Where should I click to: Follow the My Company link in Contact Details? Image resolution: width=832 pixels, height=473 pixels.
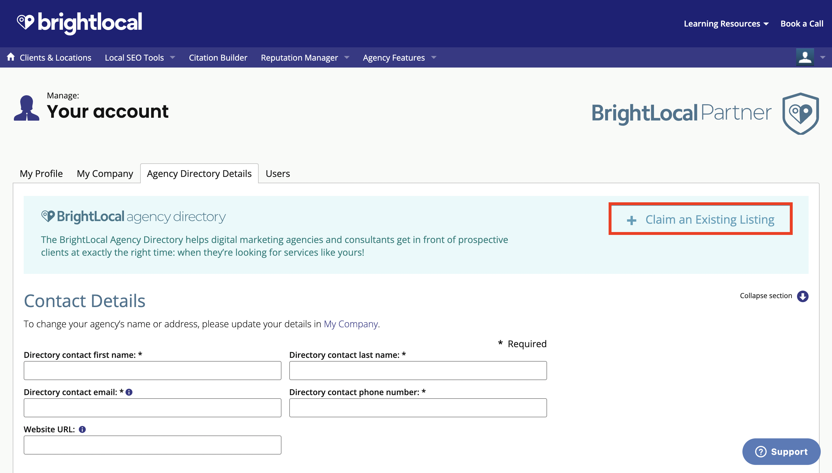[351, 324]
